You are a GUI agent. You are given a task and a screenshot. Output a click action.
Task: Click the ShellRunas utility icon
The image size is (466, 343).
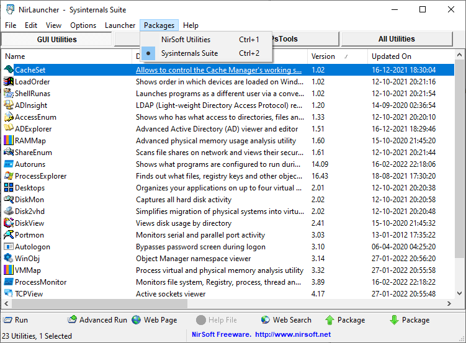(x=9, y=93)
